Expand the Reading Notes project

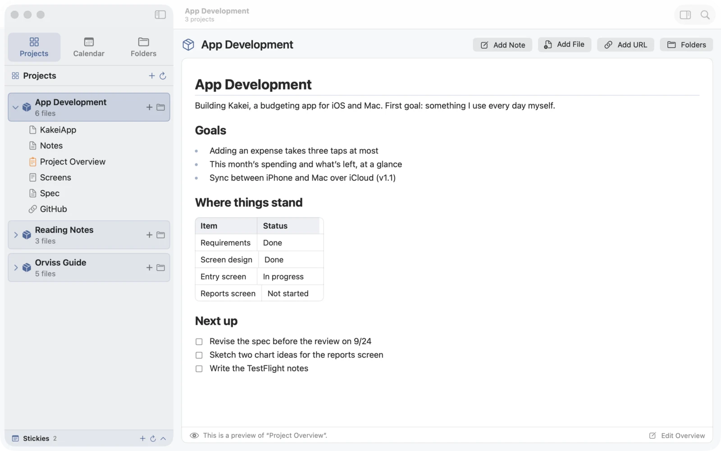coord(16,235)
